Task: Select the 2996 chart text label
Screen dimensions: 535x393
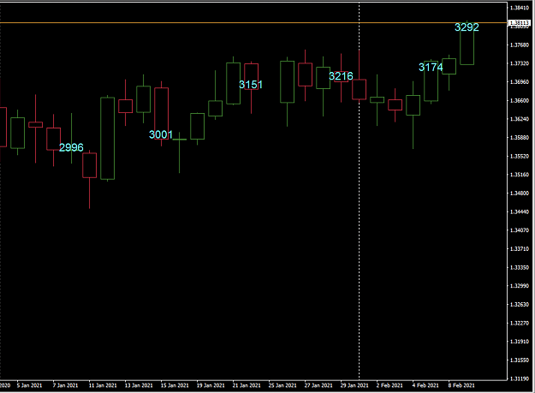Action: tap(71, 147)
